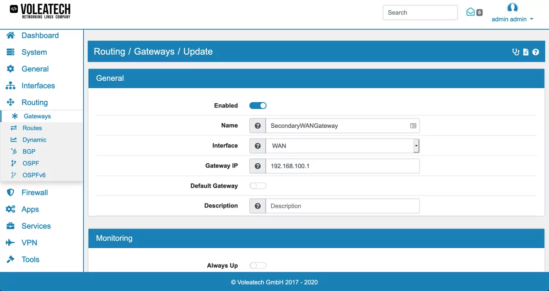Turn on the Always Up monitoring toggle
The height and width of the screenshot is (291, 549).
[258, 265]
